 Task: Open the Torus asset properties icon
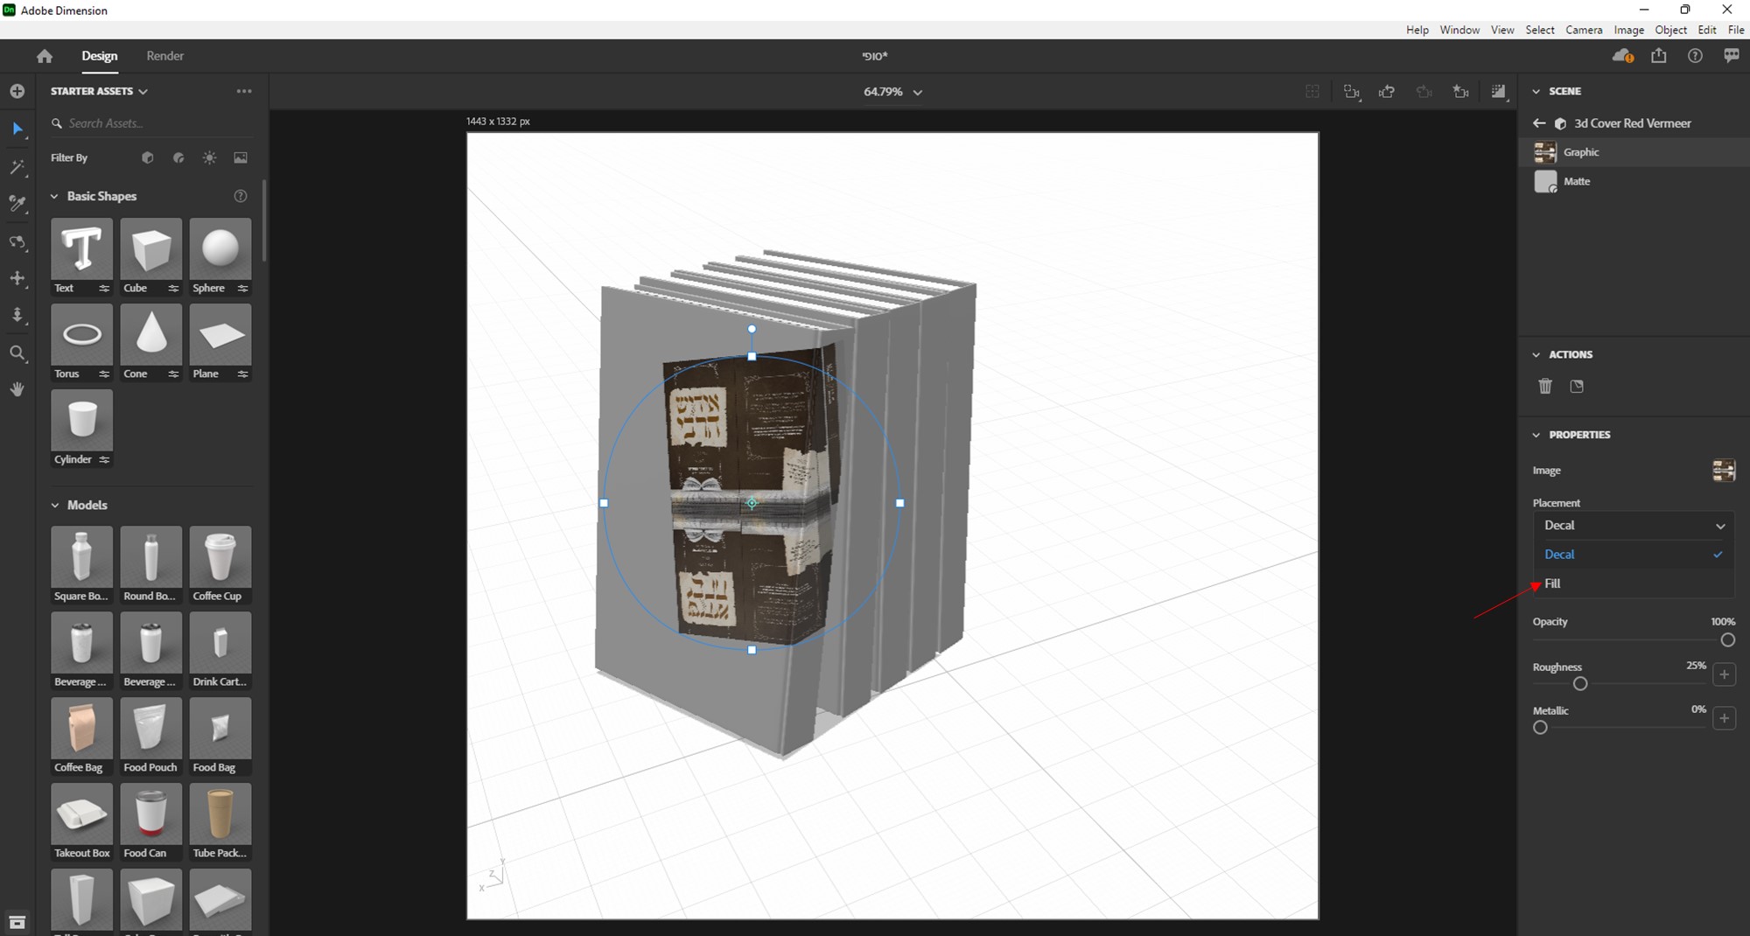104,374
